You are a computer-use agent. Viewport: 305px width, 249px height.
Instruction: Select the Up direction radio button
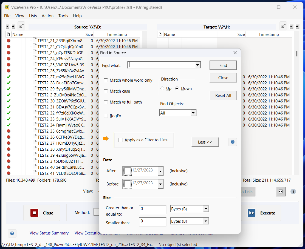[162, 88]
